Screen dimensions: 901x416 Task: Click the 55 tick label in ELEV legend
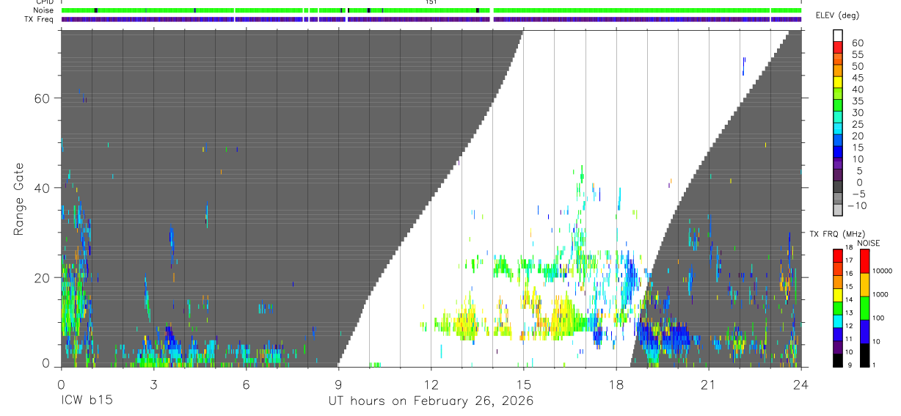[858, 55]
